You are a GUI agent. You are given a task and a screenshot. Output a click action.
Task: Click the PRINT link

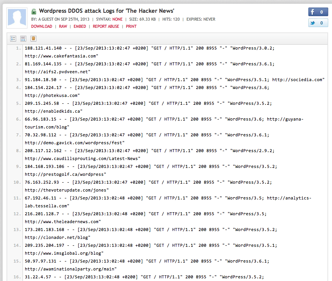coord(131,27)
